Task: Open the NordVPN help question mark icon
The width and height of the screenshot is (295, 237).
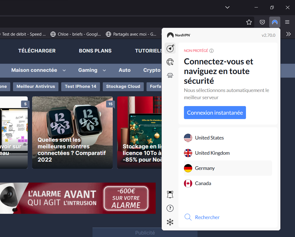Action: (x=170, y=208)
